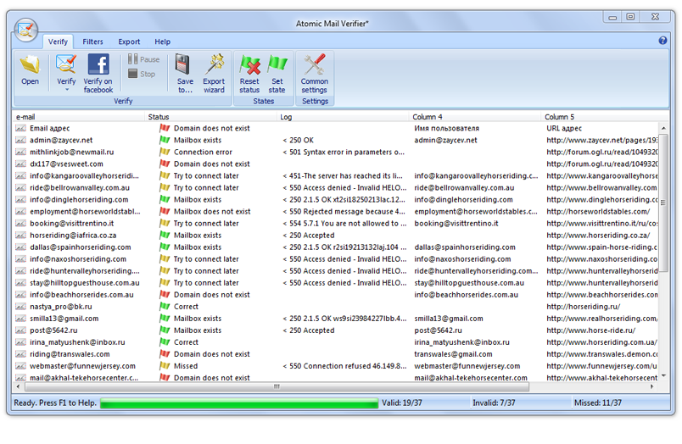Select the smilla13@gmail.com e-mail entry
The image size is (682, 444).
[64, 319]
